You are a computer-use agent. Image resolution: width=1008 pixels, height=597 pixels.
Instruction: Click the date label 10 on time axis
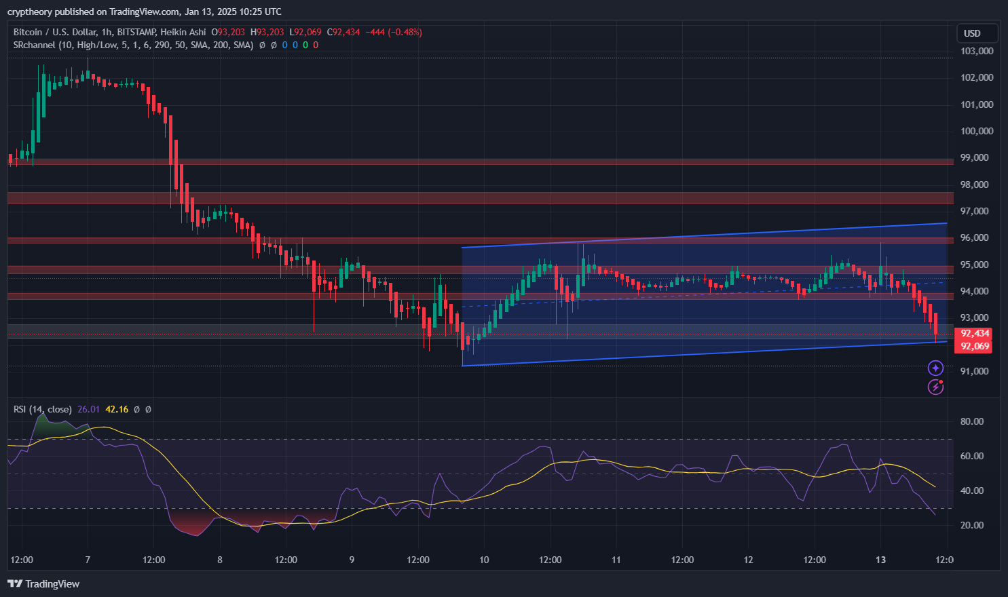tap(484, 560)
